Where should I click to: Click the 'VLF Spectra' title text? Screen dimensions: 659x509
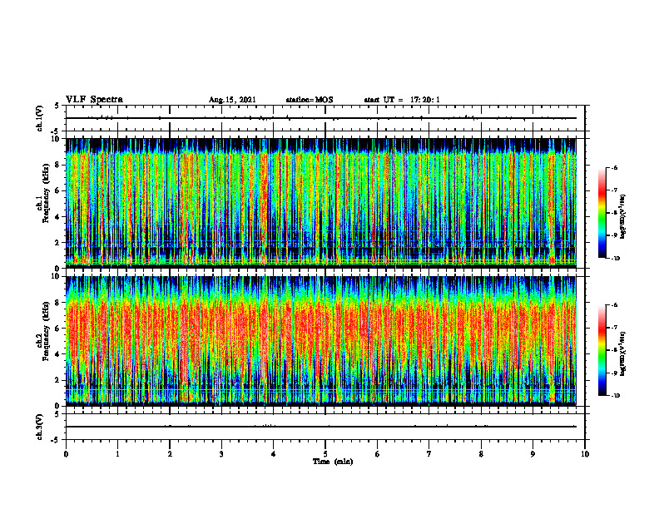(x=94, y=100)
